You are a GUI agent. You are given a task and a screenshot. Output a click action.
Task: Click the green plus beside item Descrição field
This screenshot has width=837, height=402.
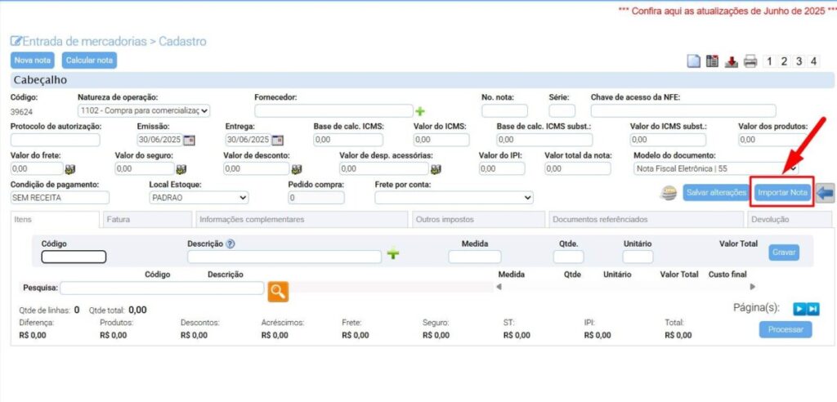(x=393, y=255)
